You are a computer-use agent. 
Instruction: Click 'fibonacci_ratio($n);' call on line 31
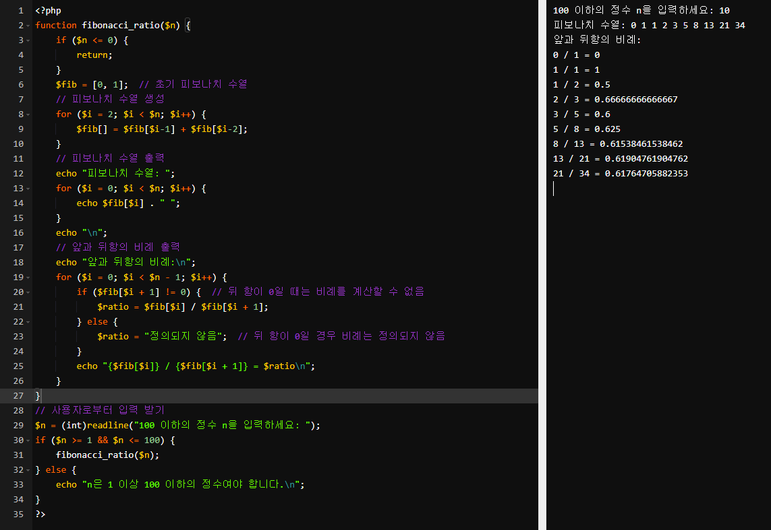(x=108, y=455)
